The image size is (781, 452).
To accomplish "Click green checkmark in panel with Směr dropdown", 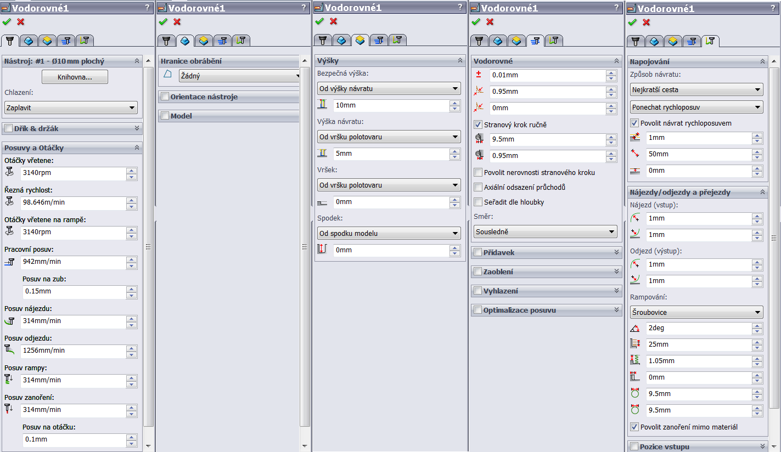I will coord(476,22).
